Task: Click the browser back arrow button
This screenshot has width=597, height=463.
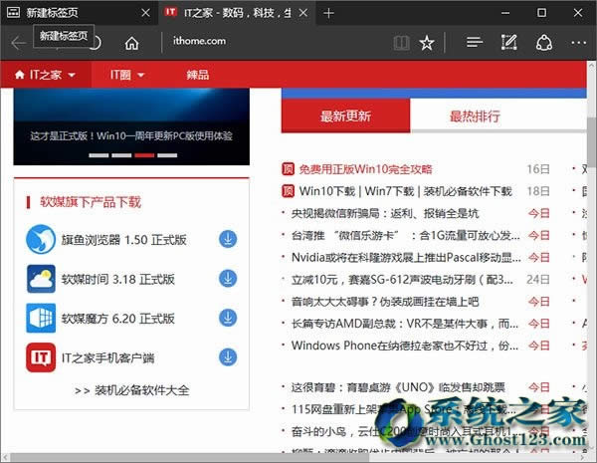Action: (x=18, y=43)
